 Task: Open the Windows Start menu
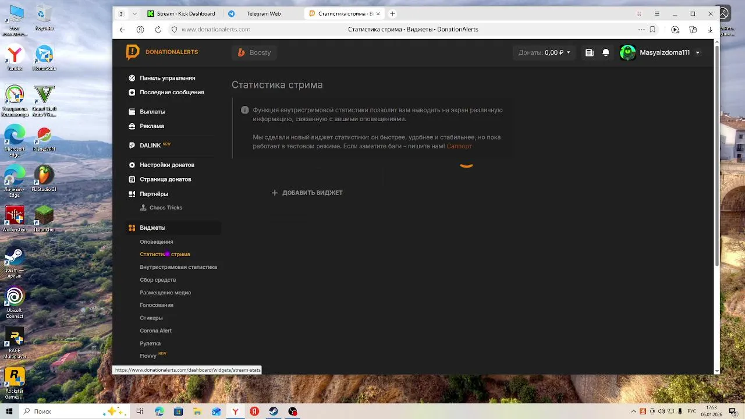(x=9, y=411)
